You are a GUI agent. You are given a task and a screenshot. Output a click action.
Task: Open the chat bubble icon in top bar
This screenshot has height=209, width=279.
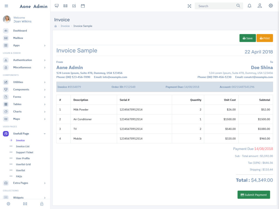point(57,6)
